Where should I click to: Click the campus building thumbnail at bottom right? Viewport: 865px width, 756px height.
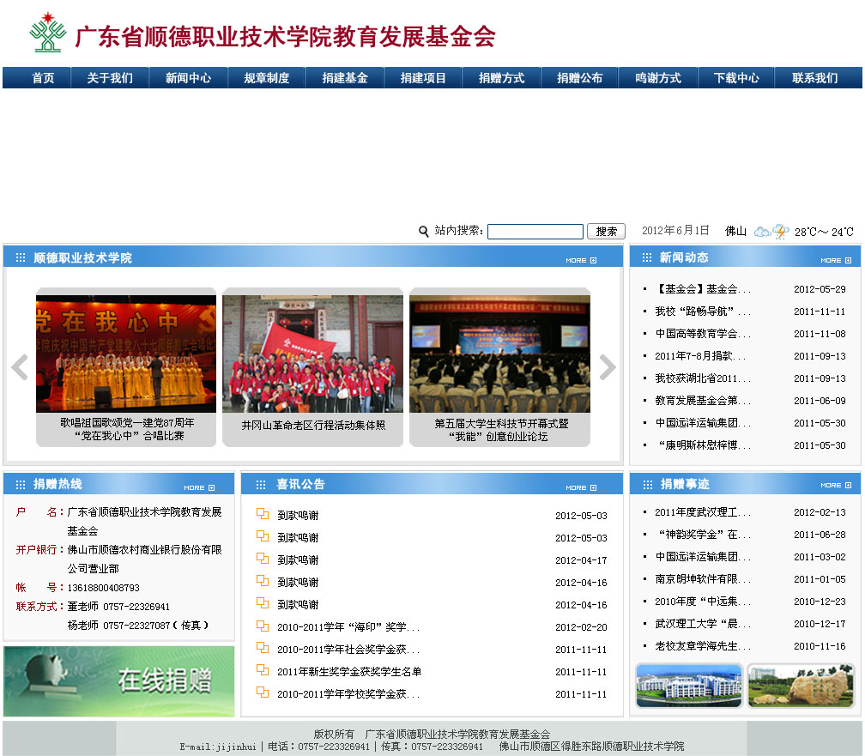(688, 685)
